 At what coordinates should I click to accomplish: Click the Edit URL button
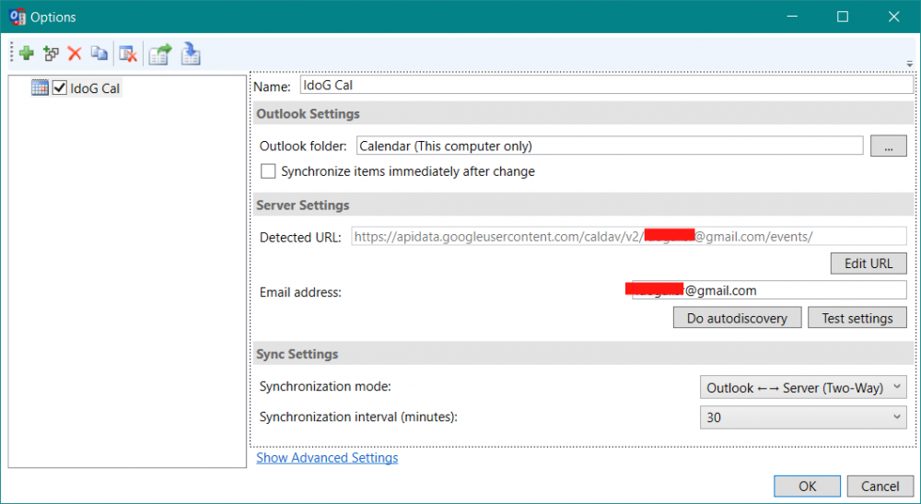coord(869,264)
